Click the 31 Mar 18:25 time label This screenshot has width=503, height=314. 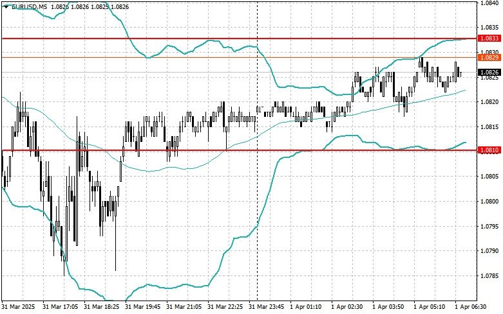coord(101,307)
